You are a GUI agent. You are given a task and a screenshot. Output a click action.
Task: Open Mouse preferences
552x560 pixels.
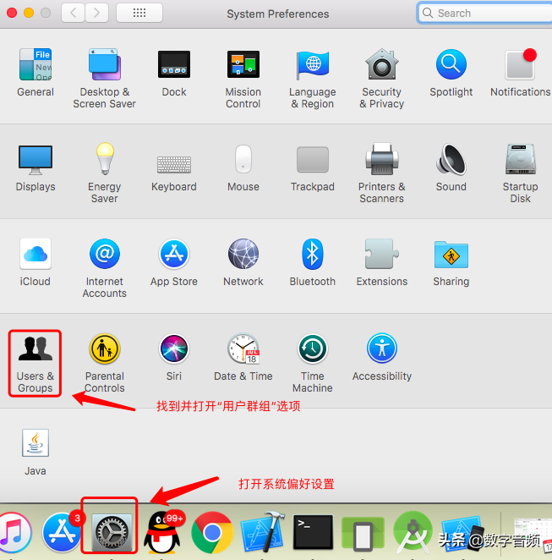[x=243, y=167]
